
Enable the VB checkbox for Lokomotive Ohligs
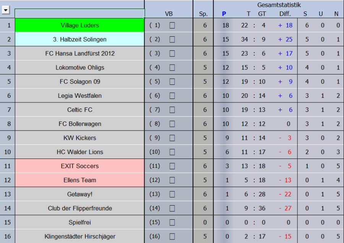pos(172,68)
